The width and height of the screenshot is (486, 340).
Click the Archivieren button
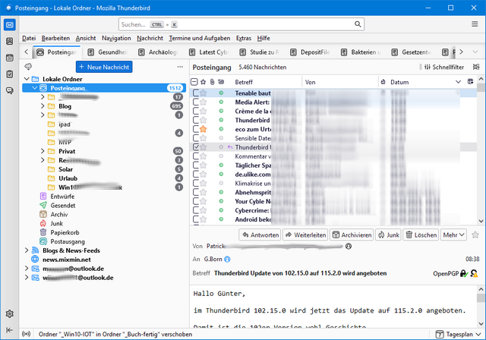(x=352, y=235)
